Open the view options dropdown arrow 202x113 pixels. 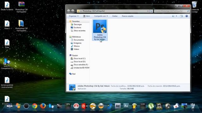click(176, 16)
